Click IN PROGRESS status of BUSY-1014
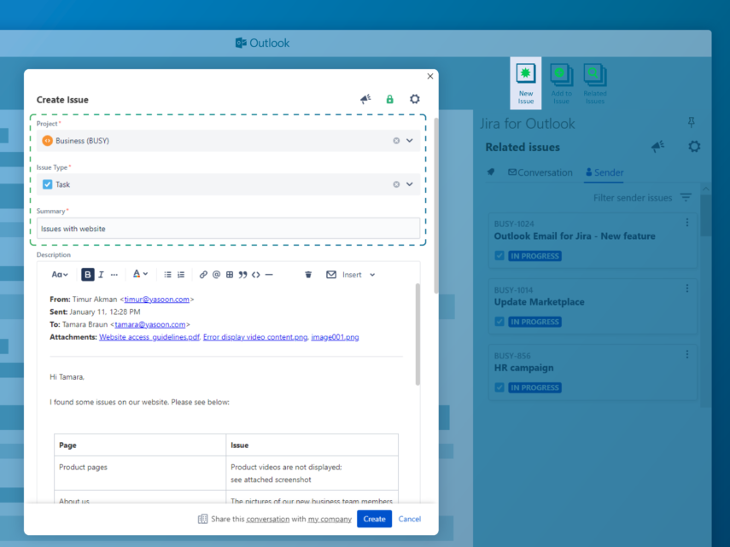This screenshot has width=730, height=547. [x=534, y=322]
